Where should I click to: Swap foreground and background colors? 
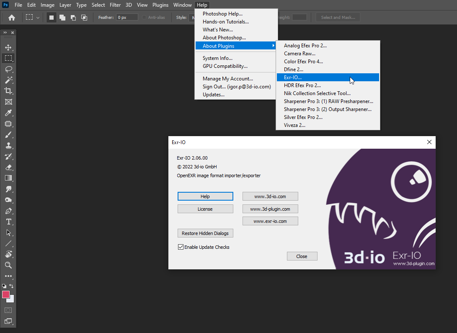click(11, 286)
